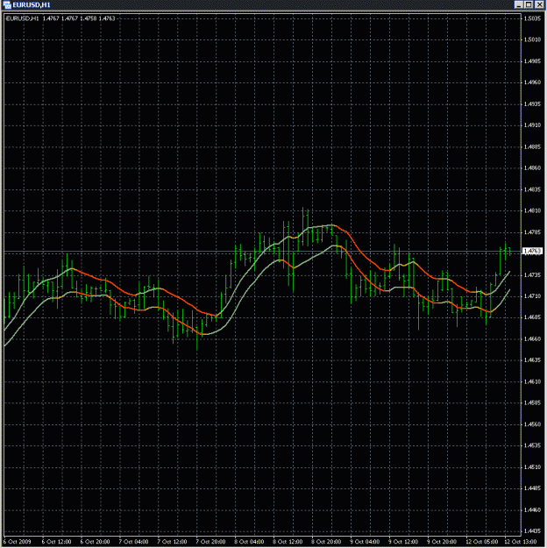Click the 1.4435 price axis label
Viewport: 547px width, 548px height.
(x=532, y=531)
